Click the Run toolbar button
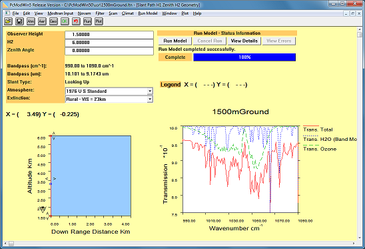This screenshot has width=365, height=249. pyautogui.click(x=87, y=21)
